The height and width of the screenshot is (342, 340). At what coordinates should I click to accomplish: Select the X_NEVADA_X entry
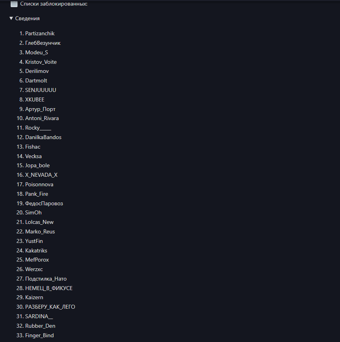click(x=41, y=175)
